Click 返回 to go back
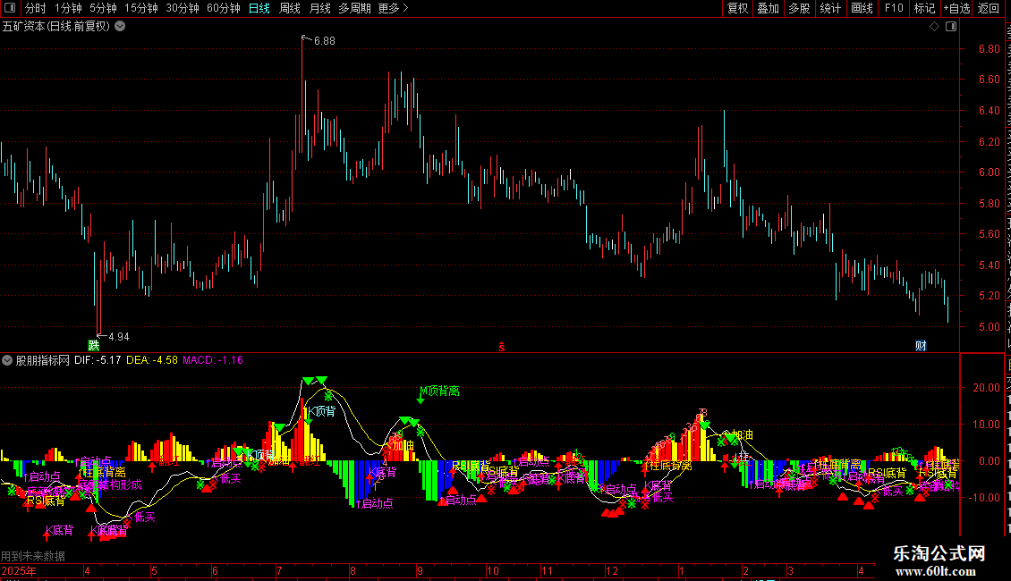This screenshot has width=1011, height=581. coord(989,8)
